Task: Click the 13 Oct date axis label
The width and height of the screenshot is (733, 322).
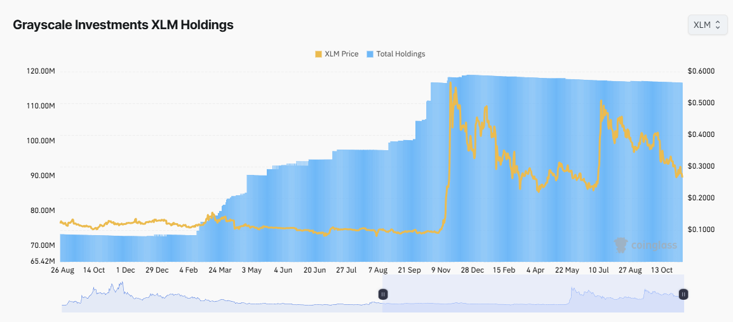Action: click(x=662, y=269)
